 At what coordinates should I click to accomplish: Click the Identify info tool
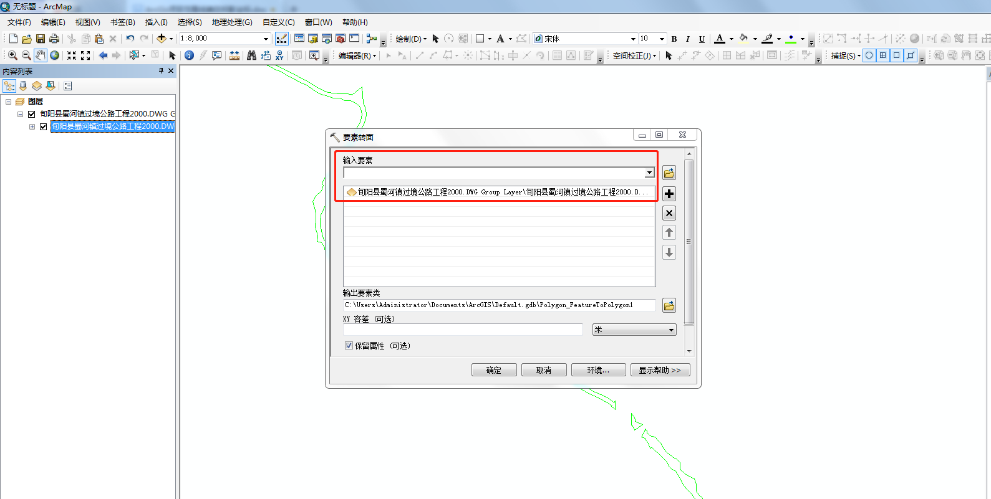189,55
